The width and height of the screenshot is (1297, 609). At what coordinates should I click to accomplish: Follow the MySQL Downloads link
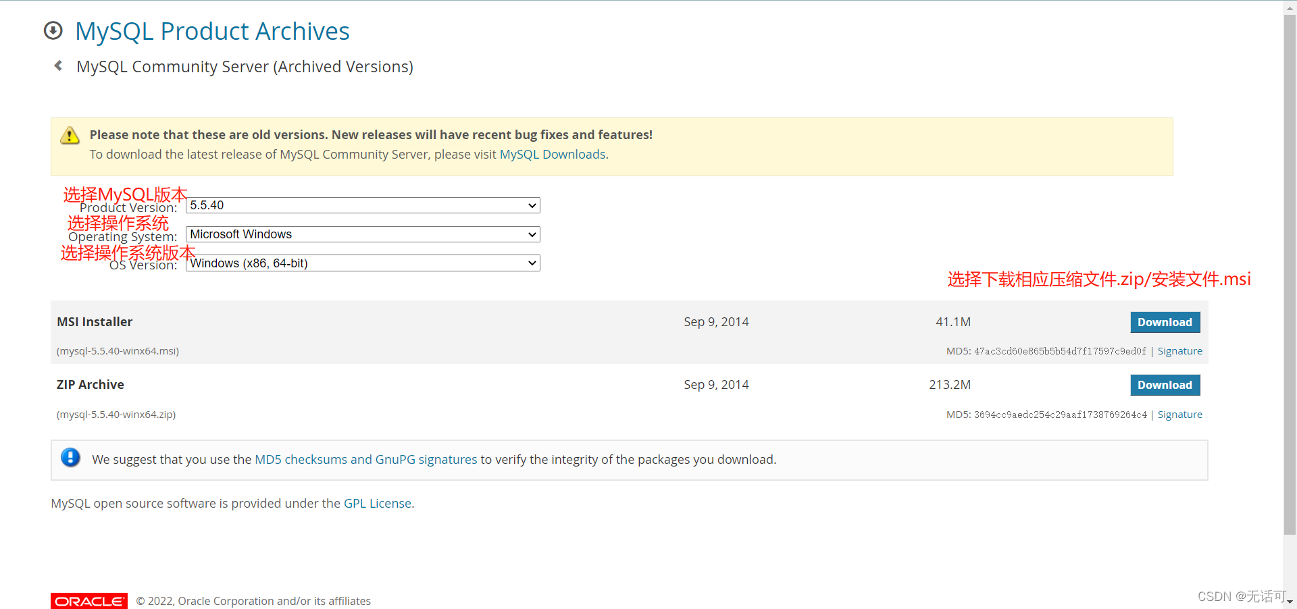click(x=553, y=155)
